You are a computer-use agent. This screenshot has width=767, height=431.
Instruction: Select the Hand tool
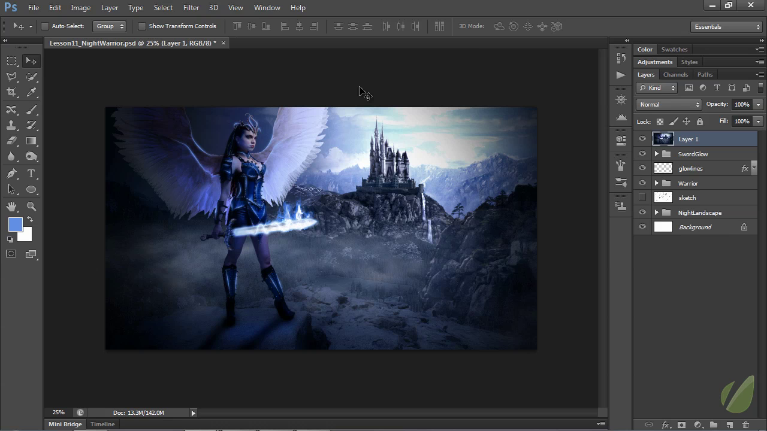[11, 207]
